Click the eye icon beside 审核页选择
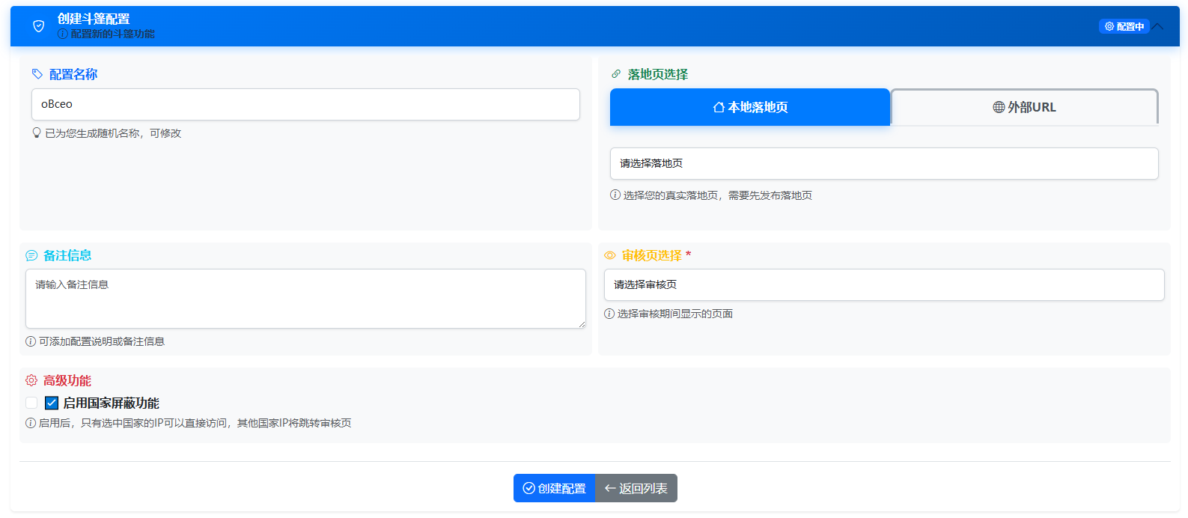 click(x=610, y=255)
